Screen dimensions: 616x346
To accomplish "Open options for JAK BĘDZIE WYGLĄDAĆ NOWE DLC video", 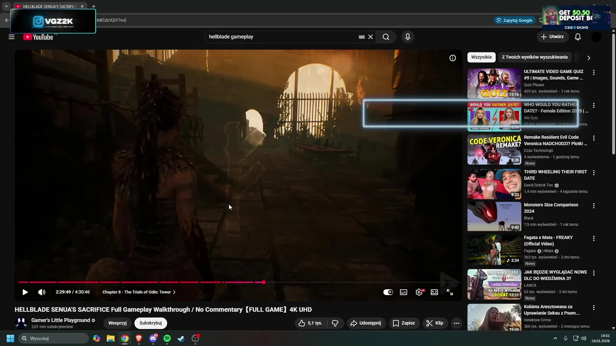I will click(x=593, y=273).
